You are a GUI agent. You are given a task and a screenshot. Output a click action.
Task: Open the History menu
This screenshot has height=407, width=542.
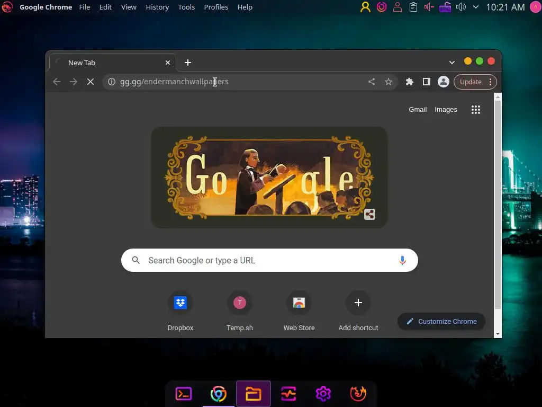pyautogui.click(x=157, y=7)
